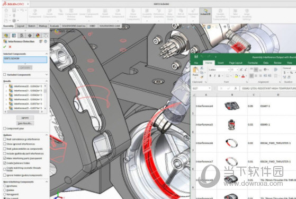Viewport: 296px width, 199px height.
Task: Click the green checkmark to accept Interference Detection
Action: (5, 47)
